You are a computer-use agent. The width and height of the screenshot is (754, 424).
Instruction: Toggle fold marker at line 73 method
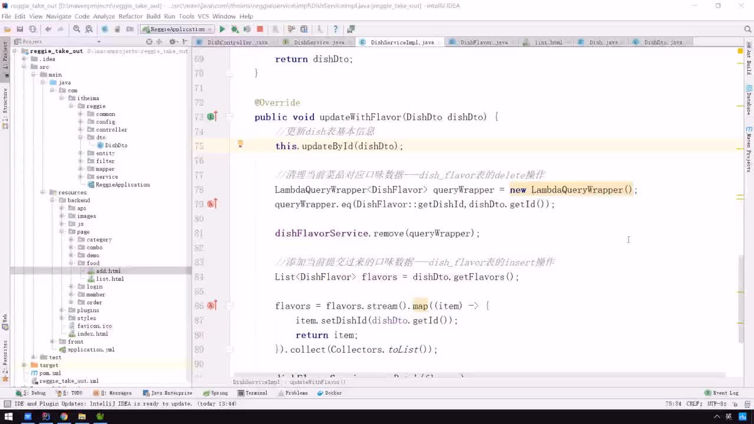point(230,117)
